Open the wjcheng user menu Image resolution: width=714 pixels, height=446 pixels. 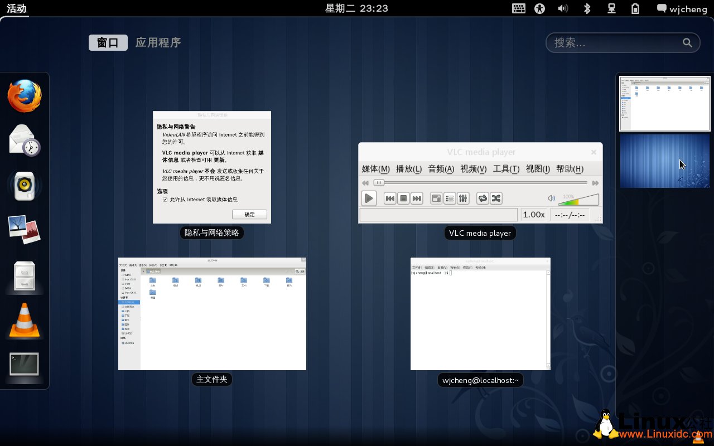pyautogui.click(x=681, y=8)
